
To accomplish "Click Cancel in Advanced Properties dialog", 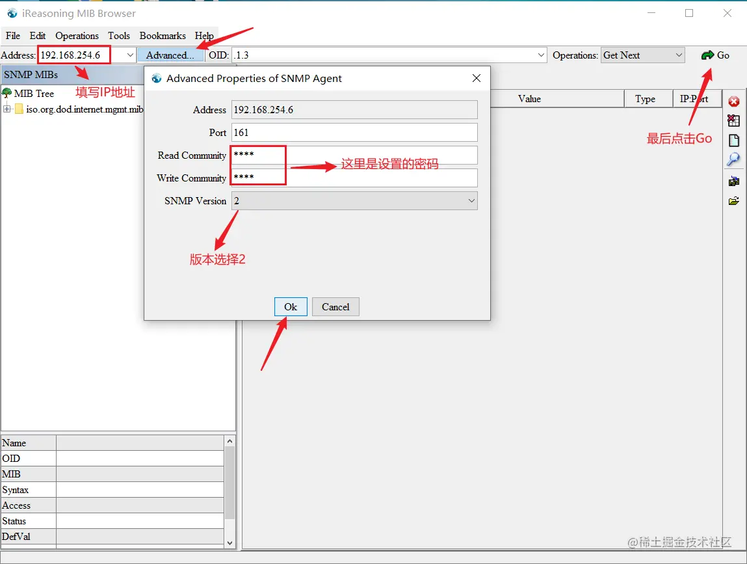I will [335, 307].
